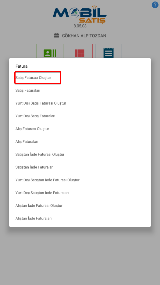Tap the dark blue receipt icon
Viewport: 160px width, 285px height.
point(108,53)
